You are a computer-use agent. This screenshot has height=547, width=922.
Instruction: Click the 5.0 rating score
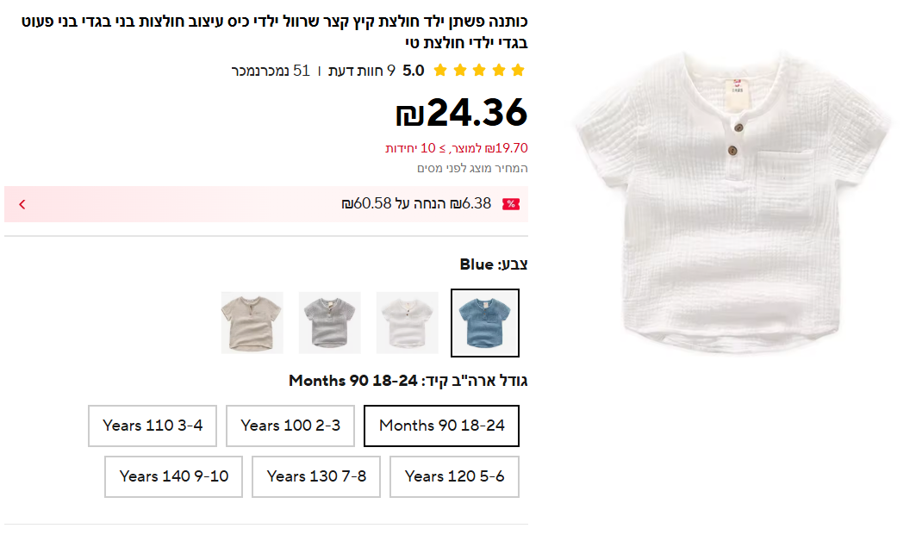coord(414,71)
